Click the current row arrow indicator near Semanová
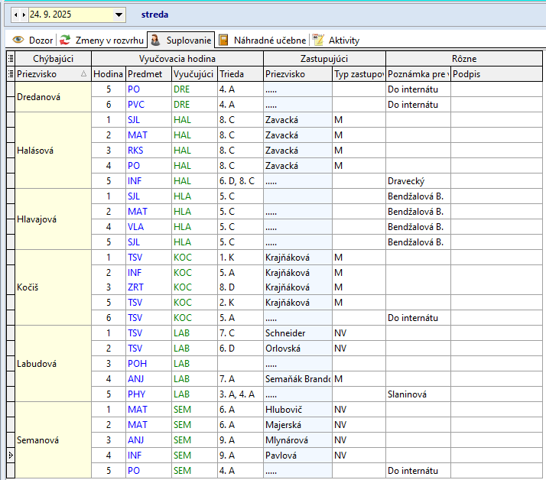 10,455
